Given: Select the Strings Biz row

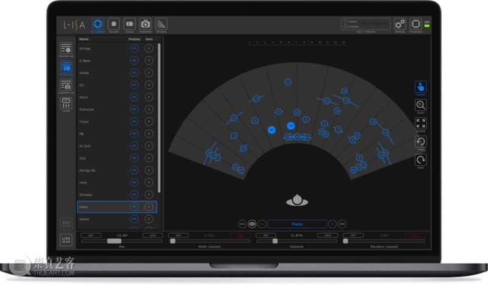Looking at the screenshot, I should pos(117,171).
